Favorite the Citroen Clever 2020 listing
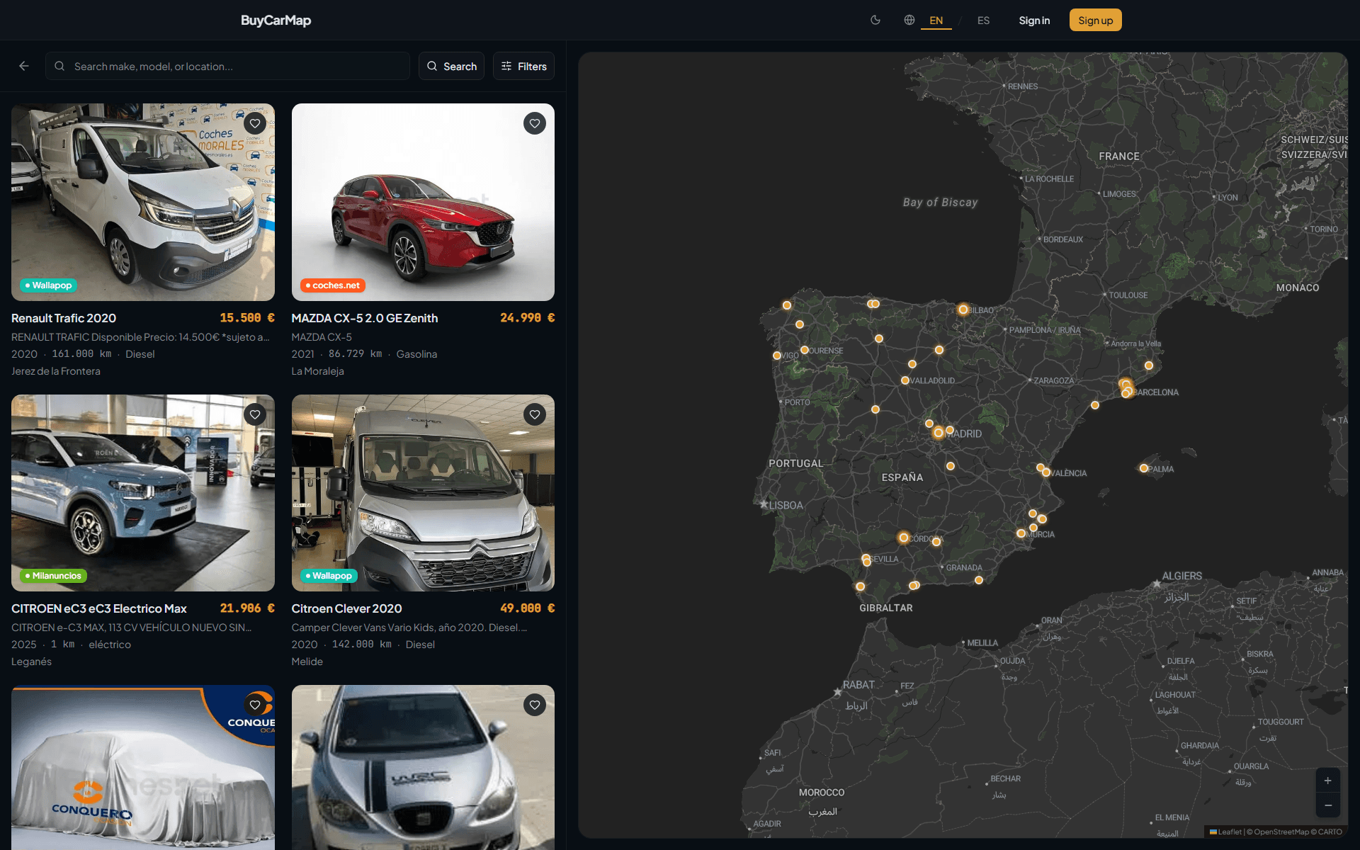The image size is (1360, 850). [535, 414]
